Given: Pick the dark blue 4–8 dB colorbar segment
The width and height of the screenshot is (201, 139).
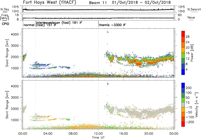Looking at the screenshot, I should 183,67.
